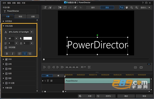
Task: Activate the selection and move tool
Action: click(121, 7)
